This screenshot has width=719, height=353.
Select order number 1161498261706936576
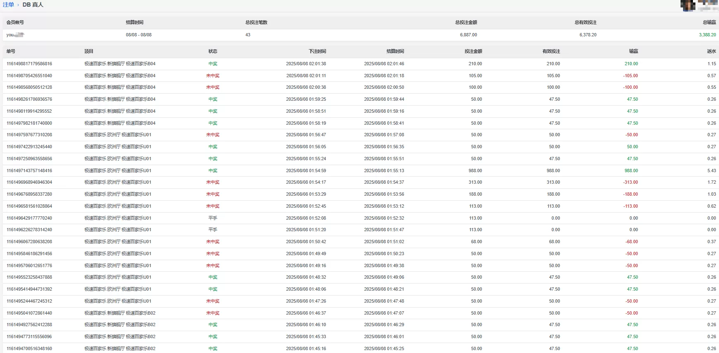29,99
